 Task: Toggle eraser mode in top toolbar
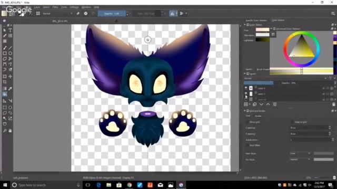pyautogui.click(x=78, y=14)
